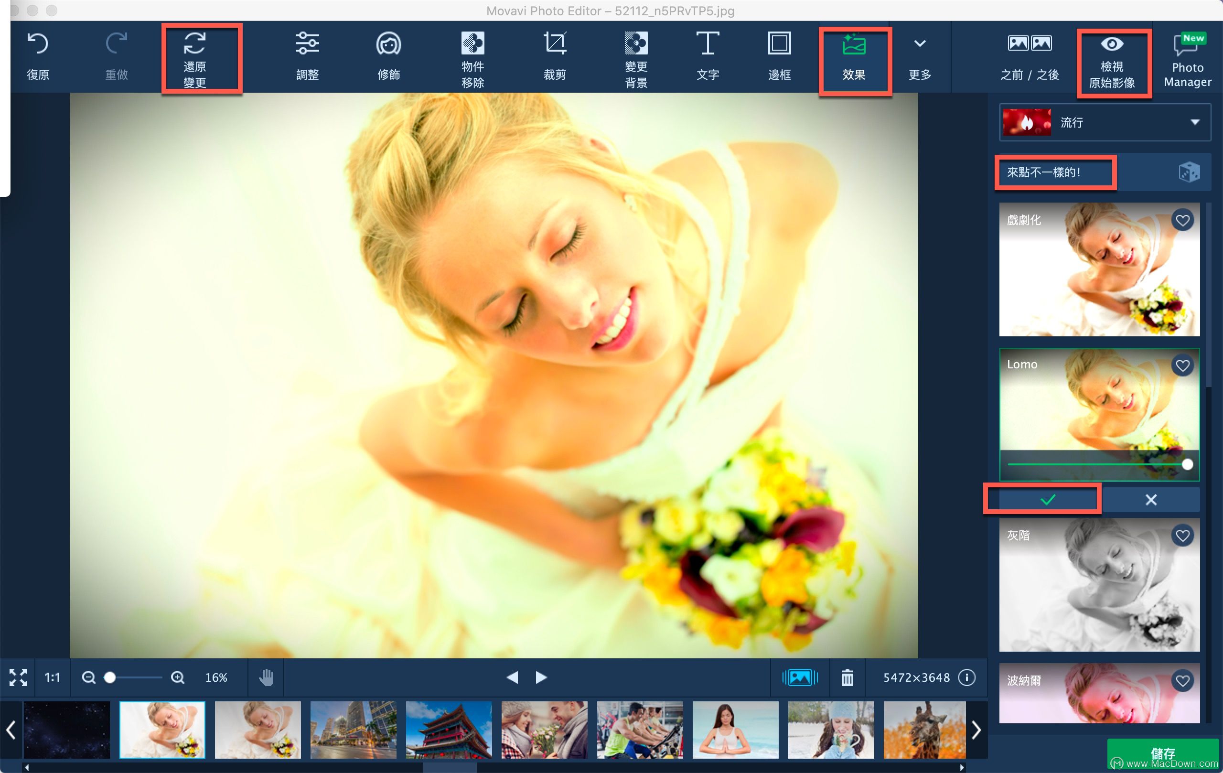
Task: Click the trash delete icon
Action: coord(847,677)
